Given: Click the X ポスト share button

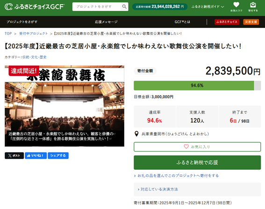Looking at the screenshot, I should click(14, 155).
